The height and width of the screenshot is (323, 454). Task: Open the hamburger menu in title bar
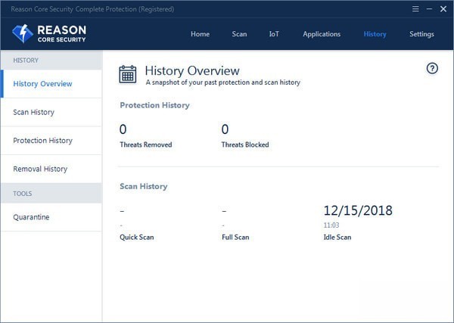pyautogui.click(x=415, y=9)
